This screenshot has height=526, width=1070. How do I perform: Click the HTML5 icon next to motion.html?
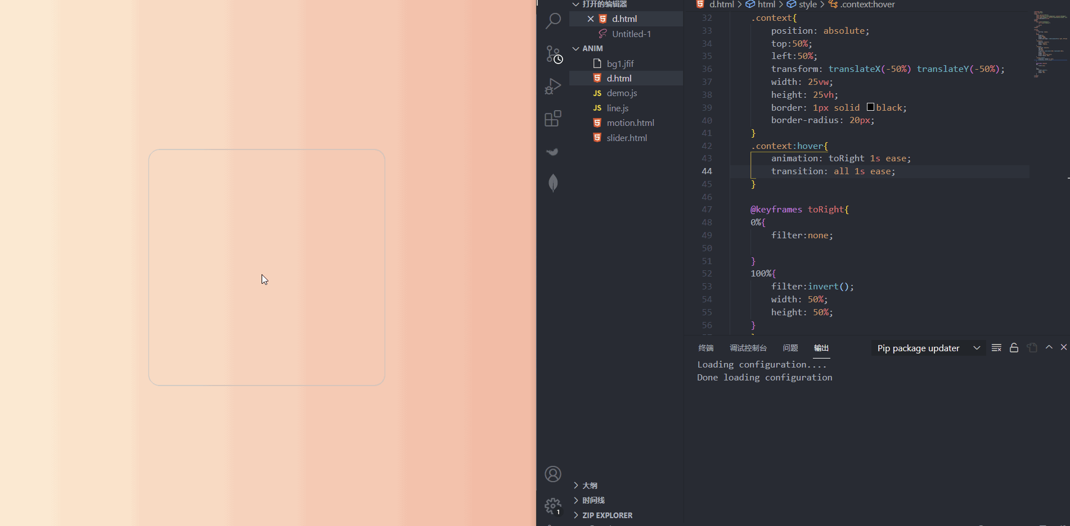[597, 123]
